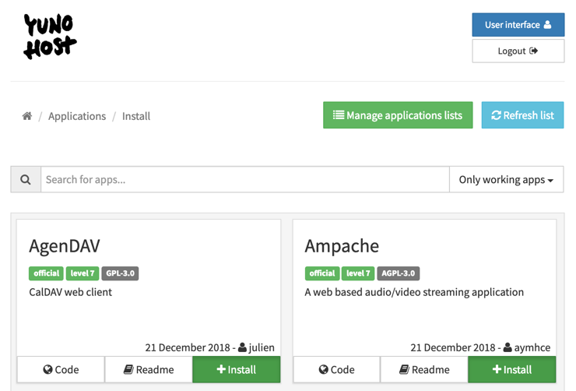Expand the Only working apps dropdown
The width and height of the screenshot is (576, 391).
point(506,179)
